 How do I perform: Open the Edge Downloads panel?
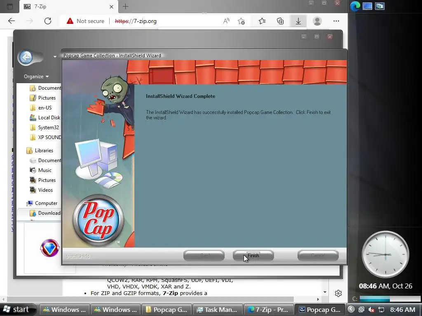(x=298, y=21)
